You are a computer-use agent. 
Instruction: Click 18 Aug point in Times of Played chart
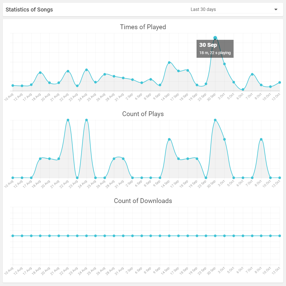click(x=40, y=73)
